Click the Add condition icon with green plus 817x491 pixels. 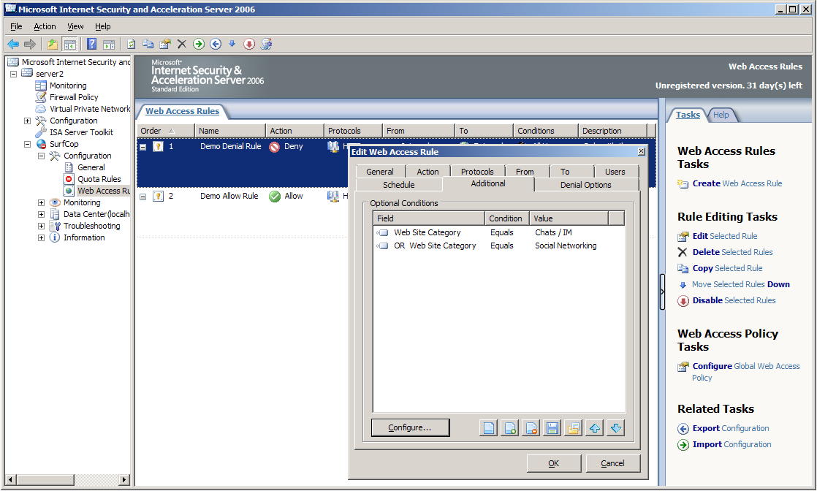click(509, 428)
